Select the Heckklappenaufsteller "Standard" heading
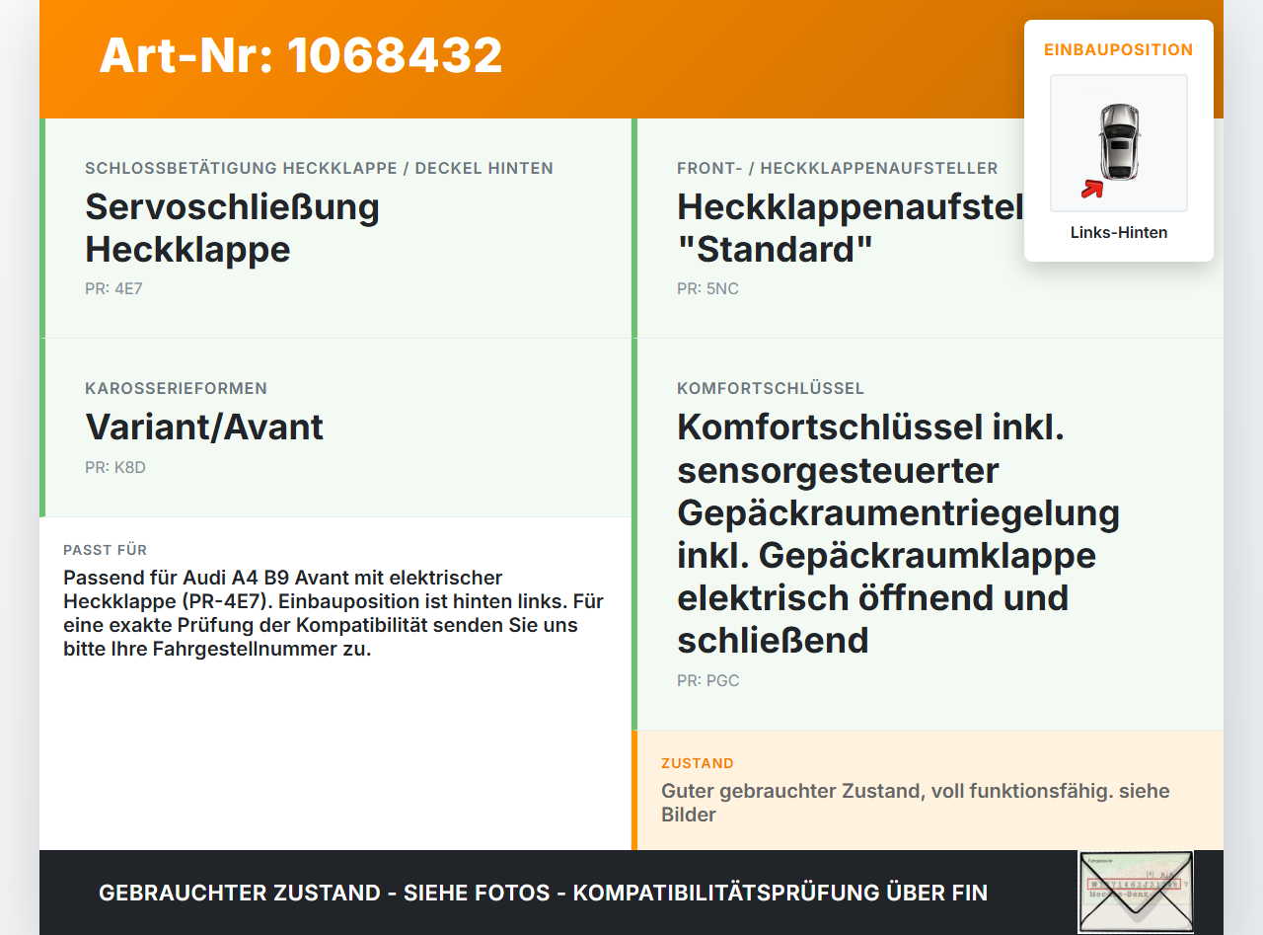The image size is (1263, 935). coord(851,228)
